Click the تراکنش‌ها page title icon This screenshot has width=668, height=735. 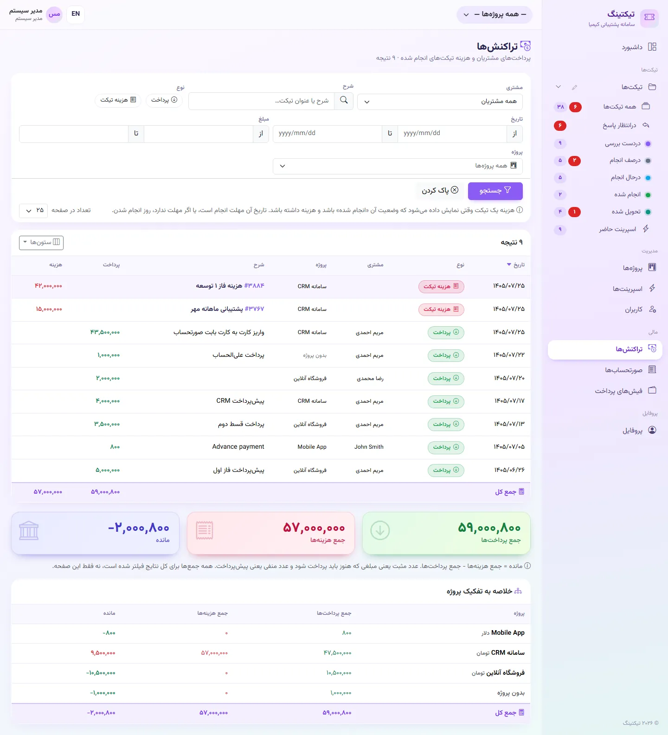(x=525, y=46)
